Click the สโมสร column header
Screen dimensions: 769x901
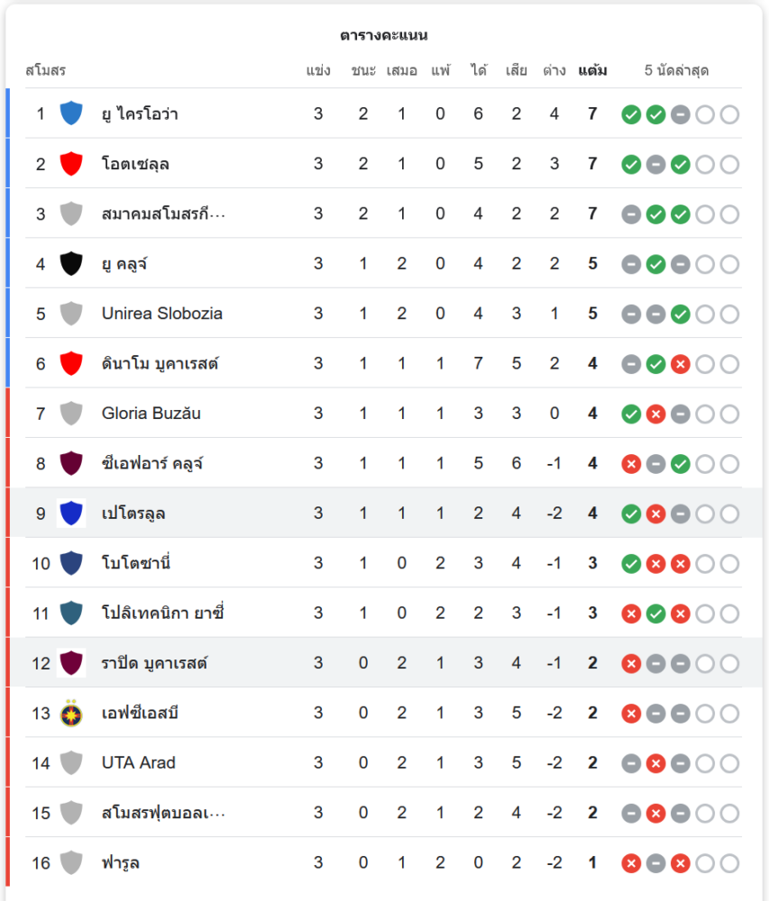point(45,70)
